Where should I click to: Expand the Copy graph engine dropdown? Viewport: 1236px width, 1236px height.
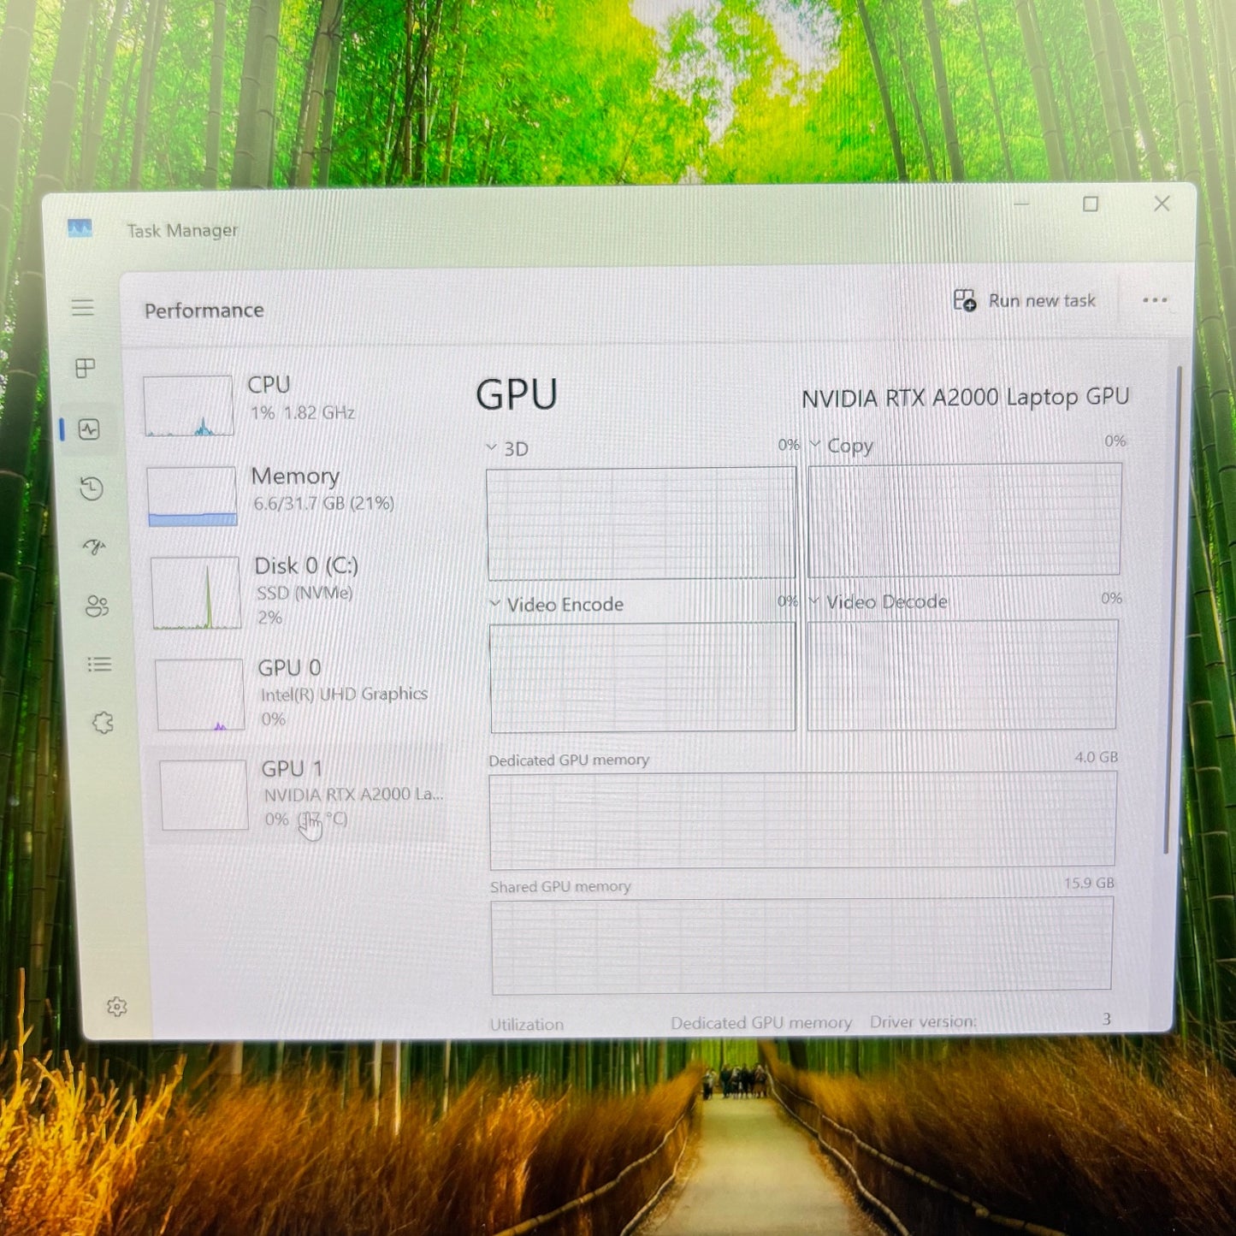click(x=815, y=446)
